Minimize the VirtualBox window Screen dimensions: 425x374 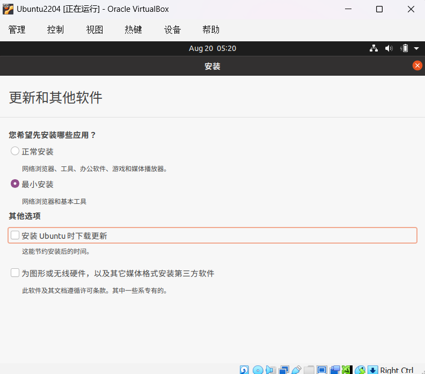point(348,9)
